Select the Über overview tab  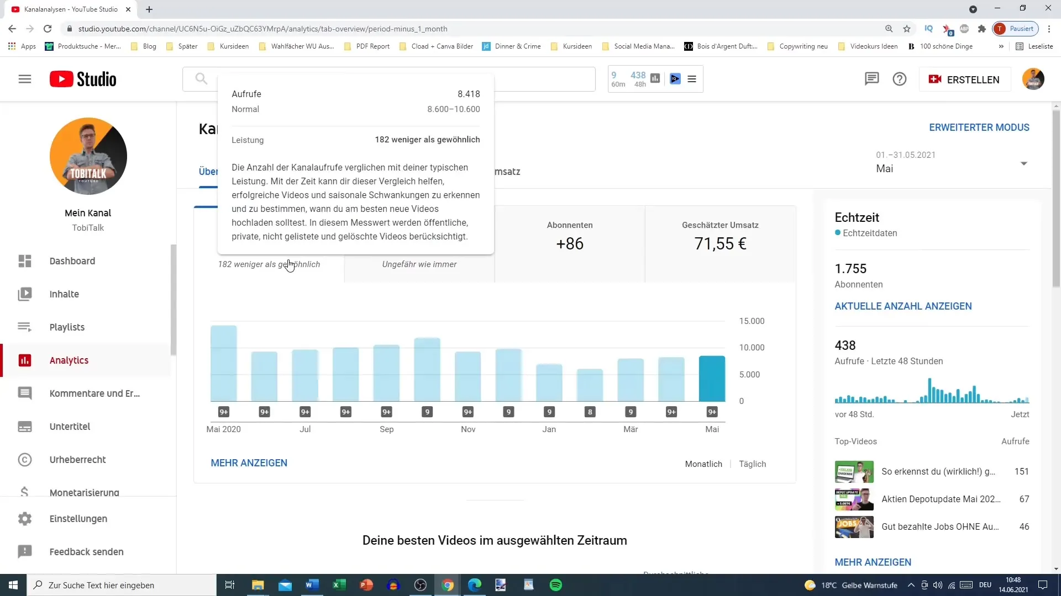208,171
